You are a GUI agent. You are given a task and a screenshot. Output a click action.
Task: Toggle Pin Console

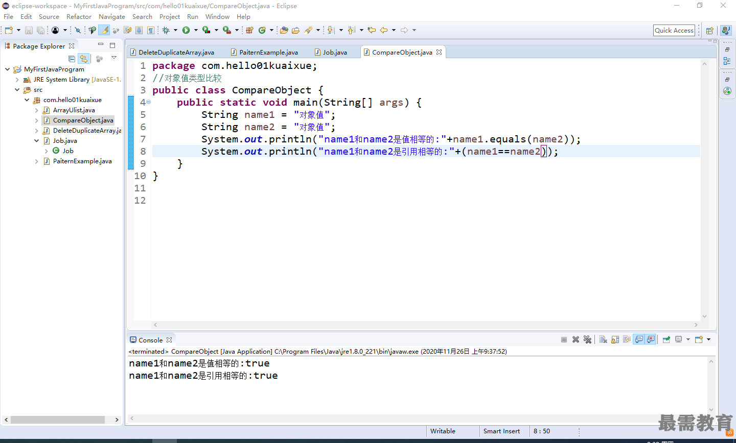[666, 339]
